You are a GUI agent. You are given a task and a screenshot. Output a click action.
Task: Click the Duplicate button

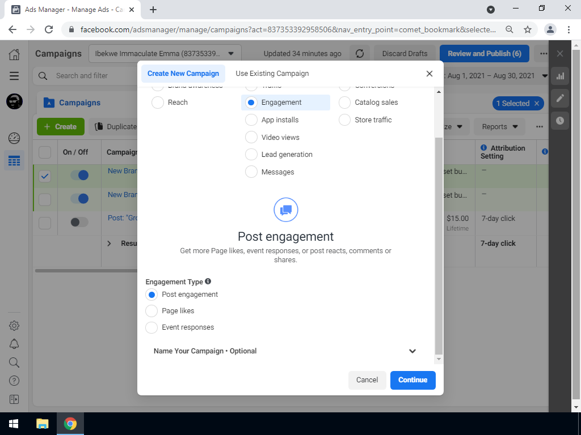116,126
